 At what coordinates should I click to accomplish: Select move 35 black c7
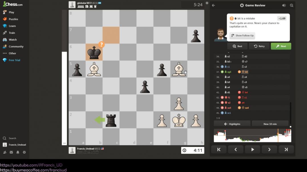click(x=244, y=62)
